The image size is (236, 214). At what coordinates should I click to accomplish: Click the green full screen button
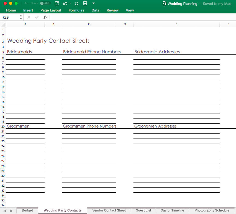16,3
